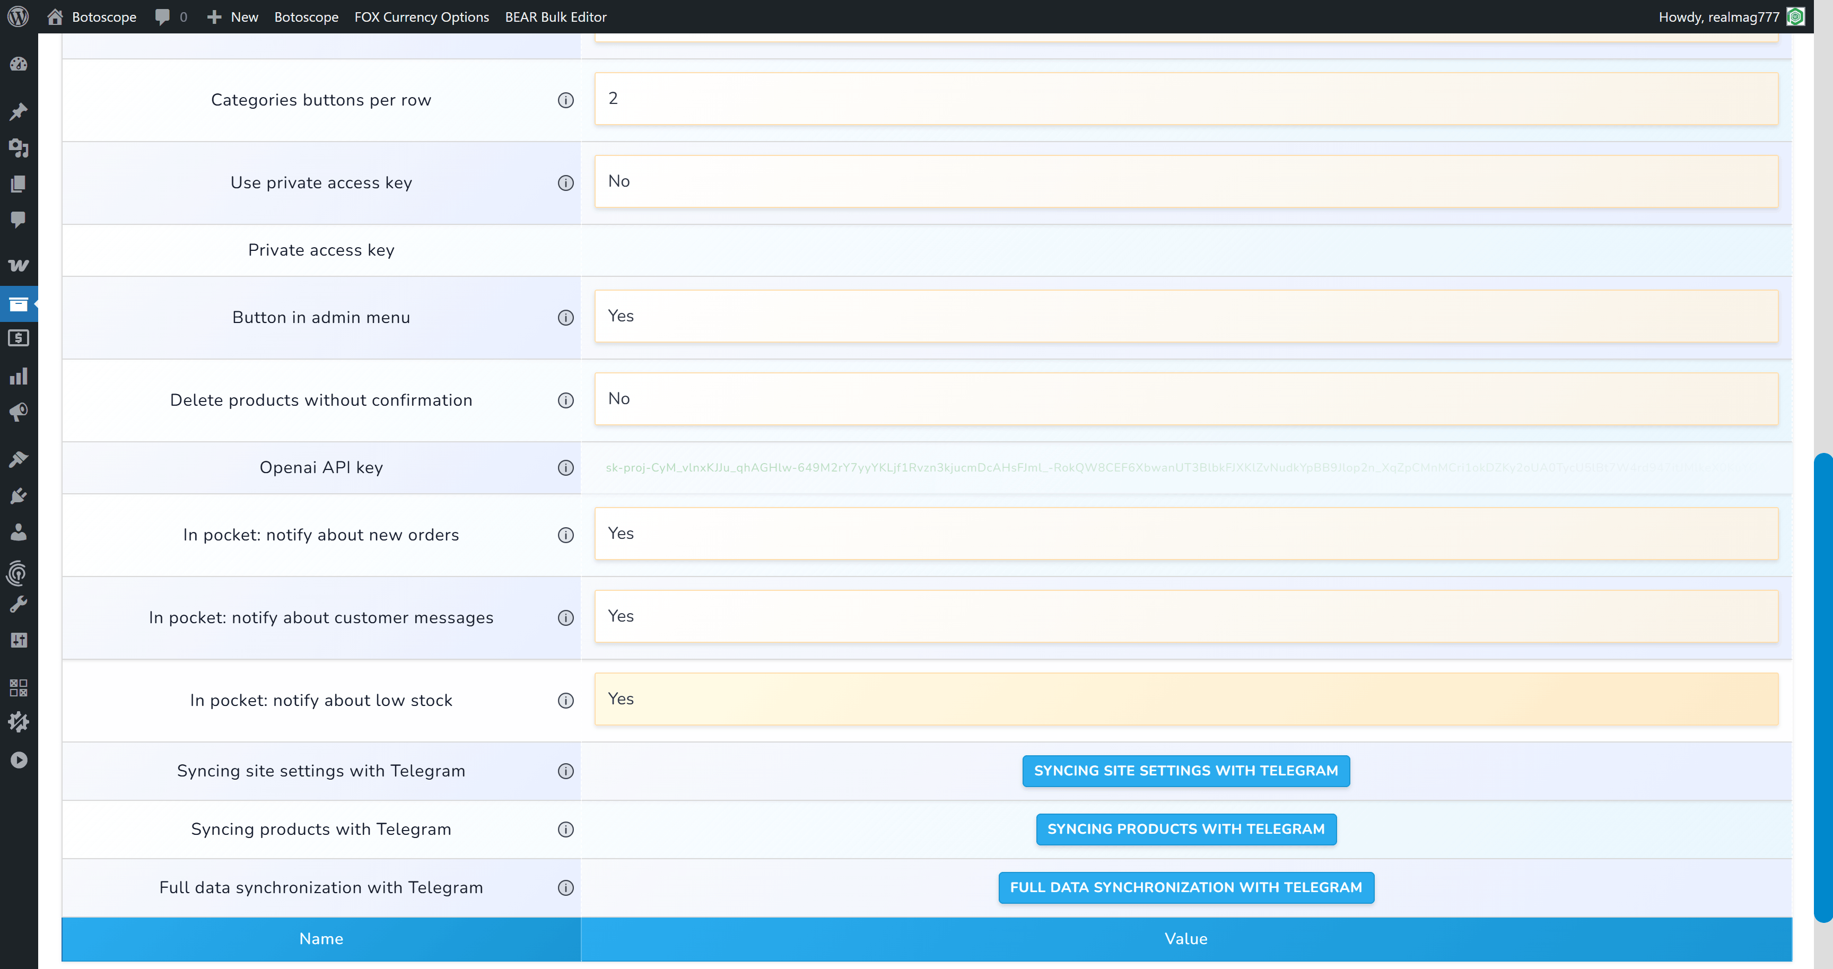The height and width of the screenshot is (969, 1833).
Task: Open the Users icon in sidebar
Action: tap(19, 531)
